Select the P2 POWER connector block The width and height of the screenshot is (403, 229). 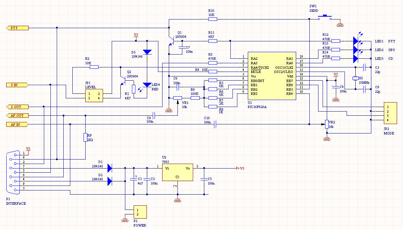[140, 212]
